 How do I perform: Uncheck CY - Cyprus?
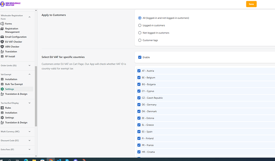[139, 91]
